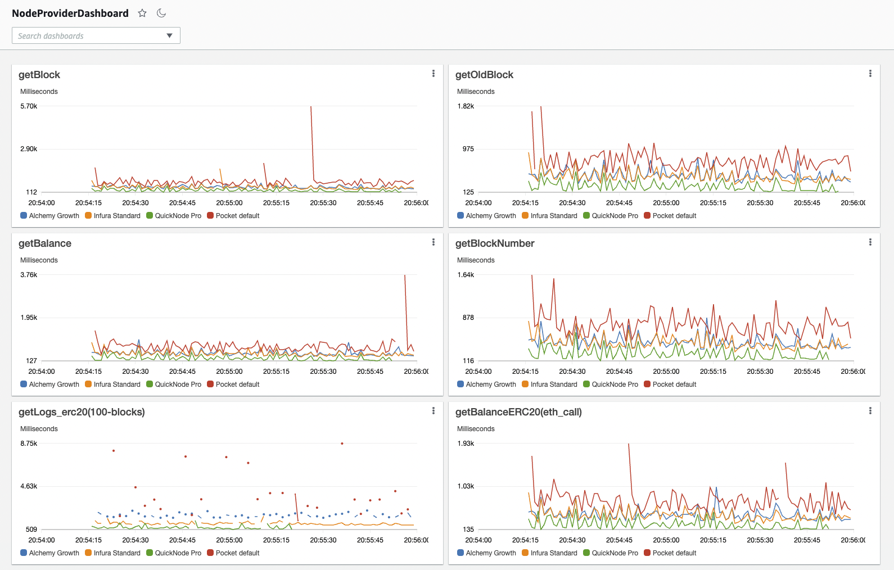Select QuickNode Pro in getLogs_erc20 legend
The width and height of the screenshot is (894, 570).
174,553
